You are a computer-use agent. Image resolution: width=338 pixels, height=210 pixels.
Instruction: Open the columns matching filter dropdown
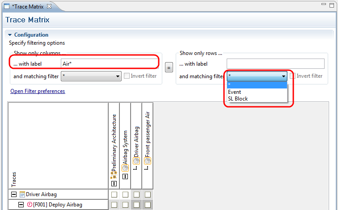click(x=91, y=76)
